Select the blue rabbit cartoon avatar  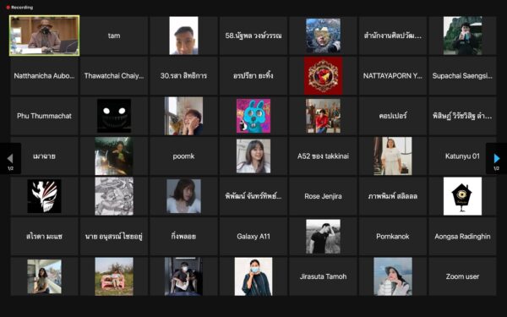[x=253, y=116]
